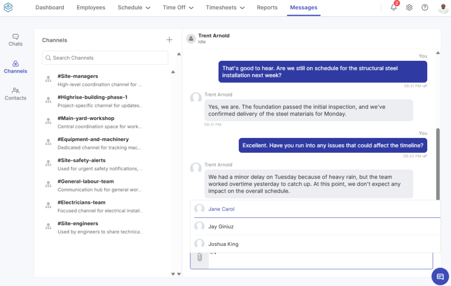Click the search magnifier icon
This screenshot has width=451, height=286.
pos(48,58)
